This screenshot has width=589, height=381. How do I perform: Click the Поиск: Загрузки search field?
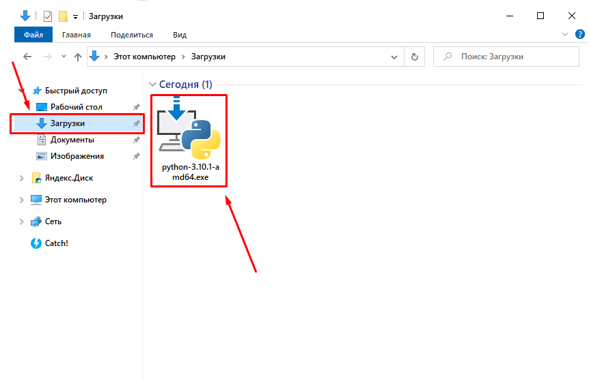coord(506,57)
